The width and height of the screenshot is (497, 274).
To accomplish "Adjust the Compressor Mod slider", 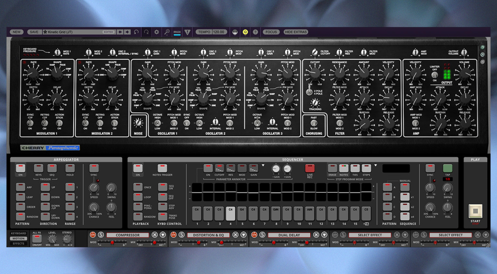I will [x=112, y=243].
